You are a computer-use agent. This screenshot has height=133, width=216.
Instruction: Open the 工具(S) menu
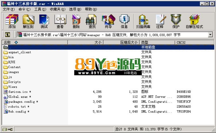pyautogui.click(x=40, y=9)
